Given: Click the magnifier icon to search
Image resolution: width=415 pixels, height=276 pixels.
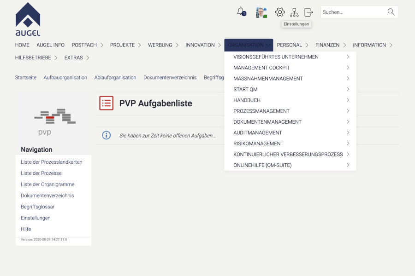Looking at the screenshot, I should pos(390,11).
